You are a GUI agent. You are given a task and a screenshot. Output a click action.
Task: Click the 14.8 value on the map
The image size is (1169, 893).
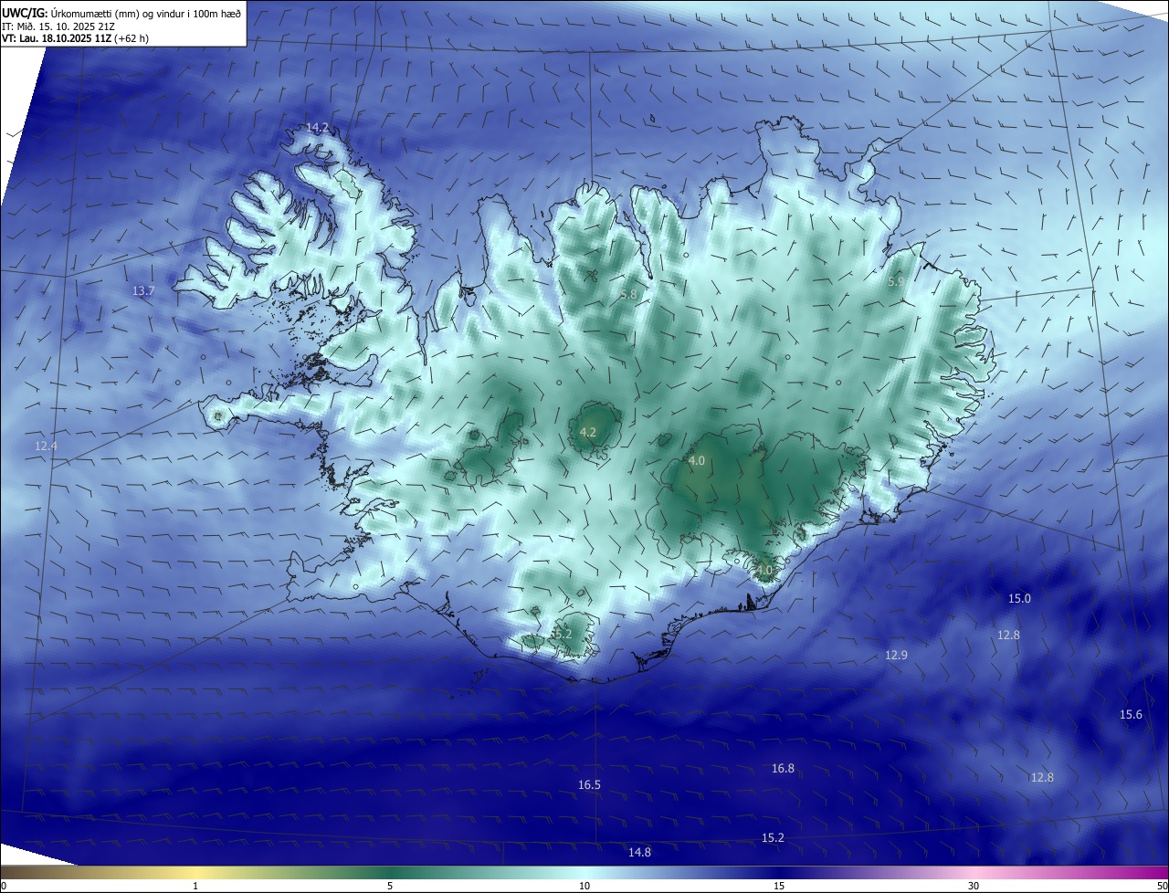coord(639,853)
